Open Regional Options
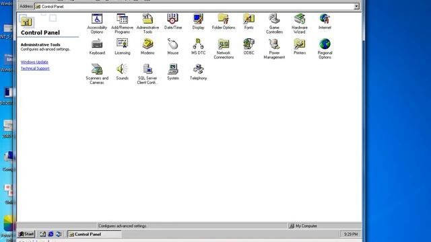The height and width of the screenshot is (242, 431). [325, 49]
